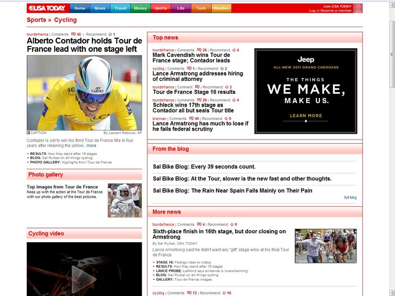Click comment icon for Armstrong criminal attorney story

[x=189, y=69]
